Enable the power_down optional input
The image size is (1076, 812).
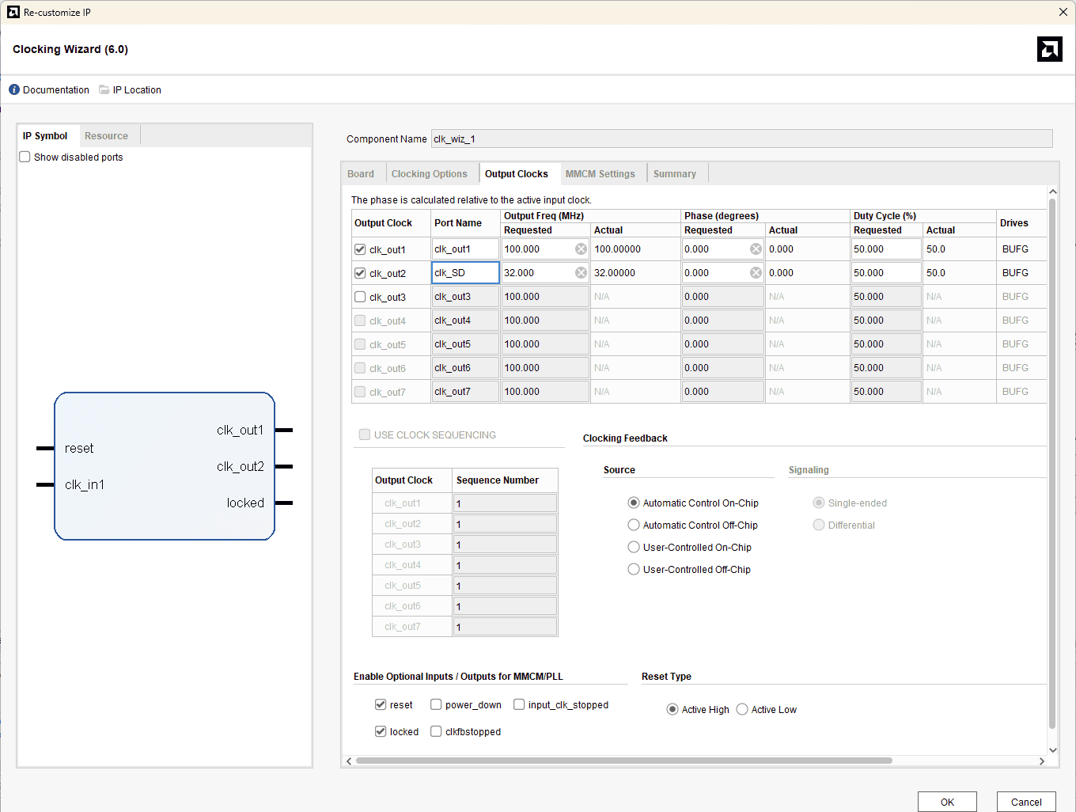pyautogui.click(x=436, y=705)
